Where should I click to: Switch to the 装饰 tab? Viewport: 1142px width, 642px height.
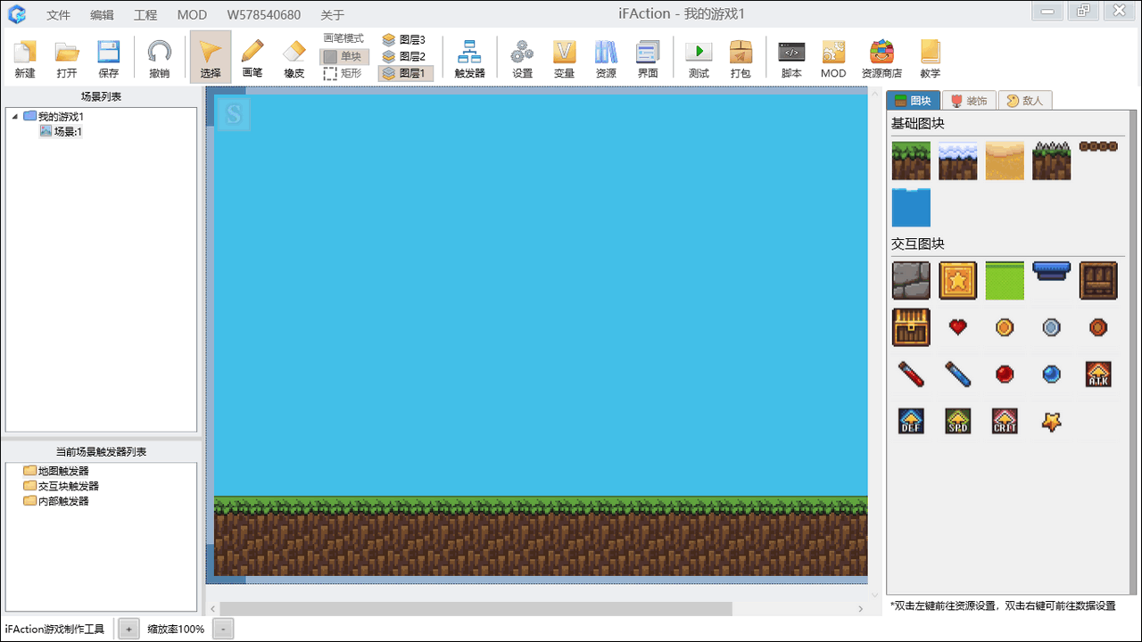click(969, 101)
